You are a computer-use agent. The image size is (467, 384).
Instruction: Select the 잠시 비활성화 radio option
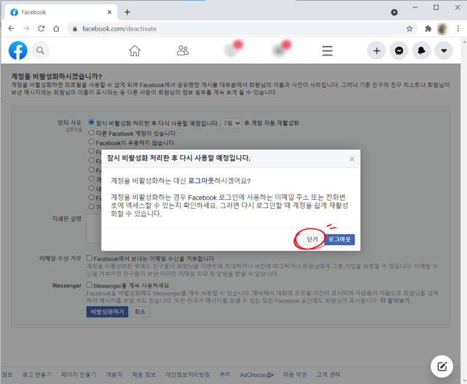91,122
